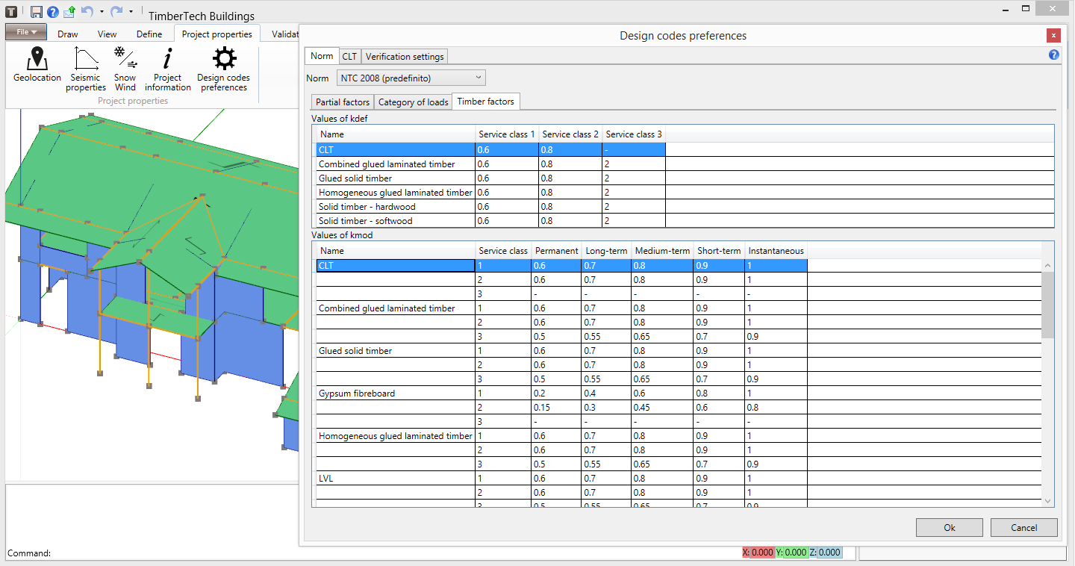Click the Command input field

pos(396,553)
